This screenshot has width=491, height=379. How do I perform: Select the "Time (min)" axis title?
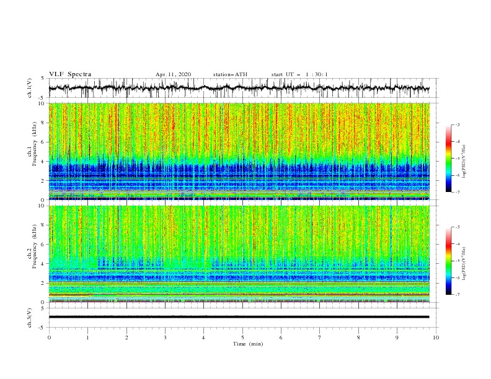(x=248, y=344)
